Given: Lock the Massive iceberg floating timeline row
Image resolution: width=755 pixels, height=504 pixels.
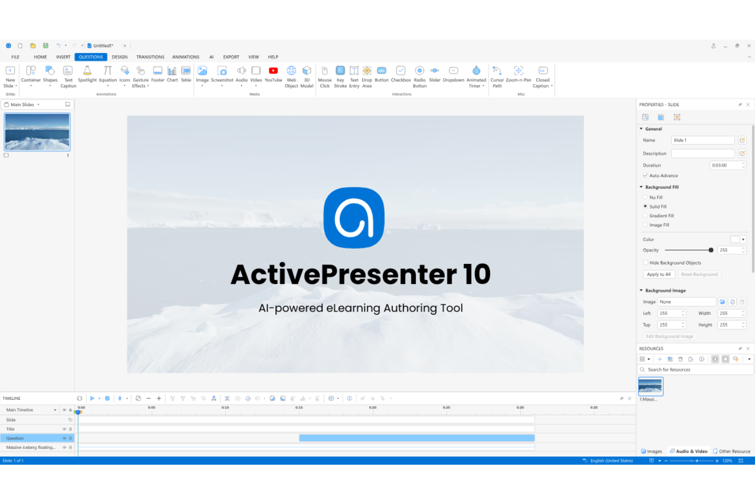Looking at the screenshot, I should coord(70,447).
